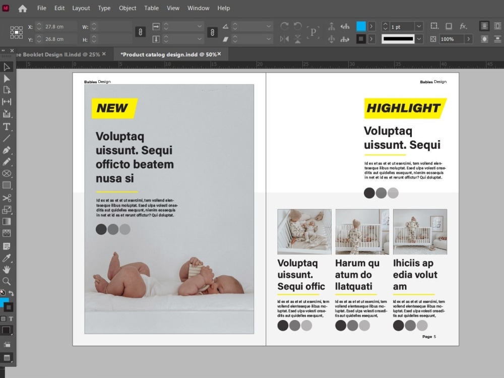This screenshot has height=378, width=504.
Task: Expand the stroke color flyout arrow
Action: point(371,39)
